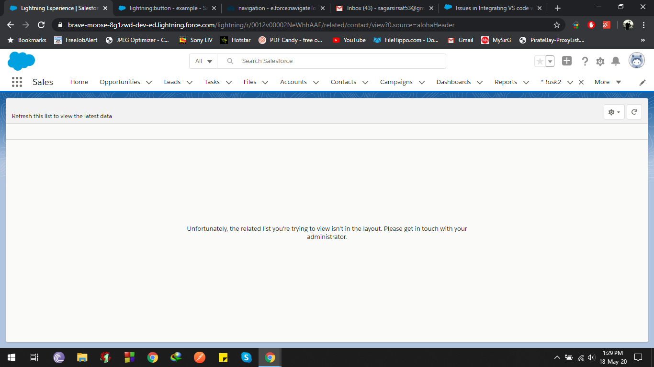
Task: Open Global Actions plus icon
Action: tap(567, 61)
